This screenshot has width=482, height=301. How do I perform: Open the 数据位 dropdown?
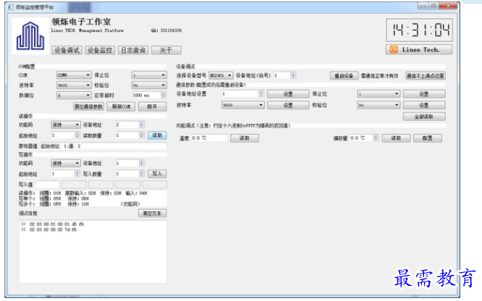click(x=74, y=96)
